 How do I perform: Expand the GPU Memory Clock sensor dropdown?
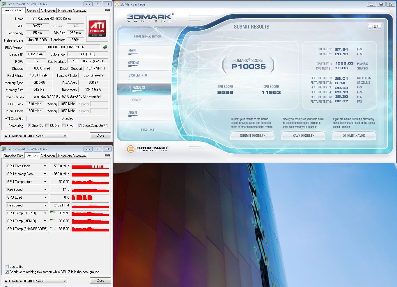45,174
